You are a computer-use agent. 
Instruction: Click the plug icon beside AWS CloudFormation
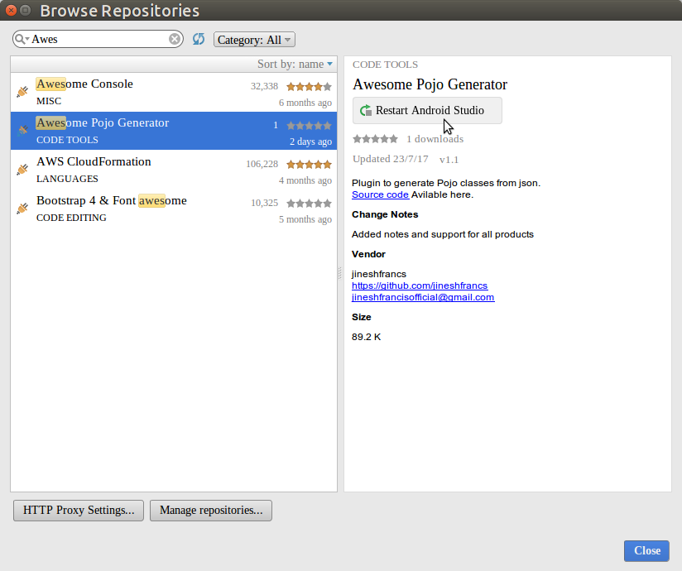tap(22, 170)
